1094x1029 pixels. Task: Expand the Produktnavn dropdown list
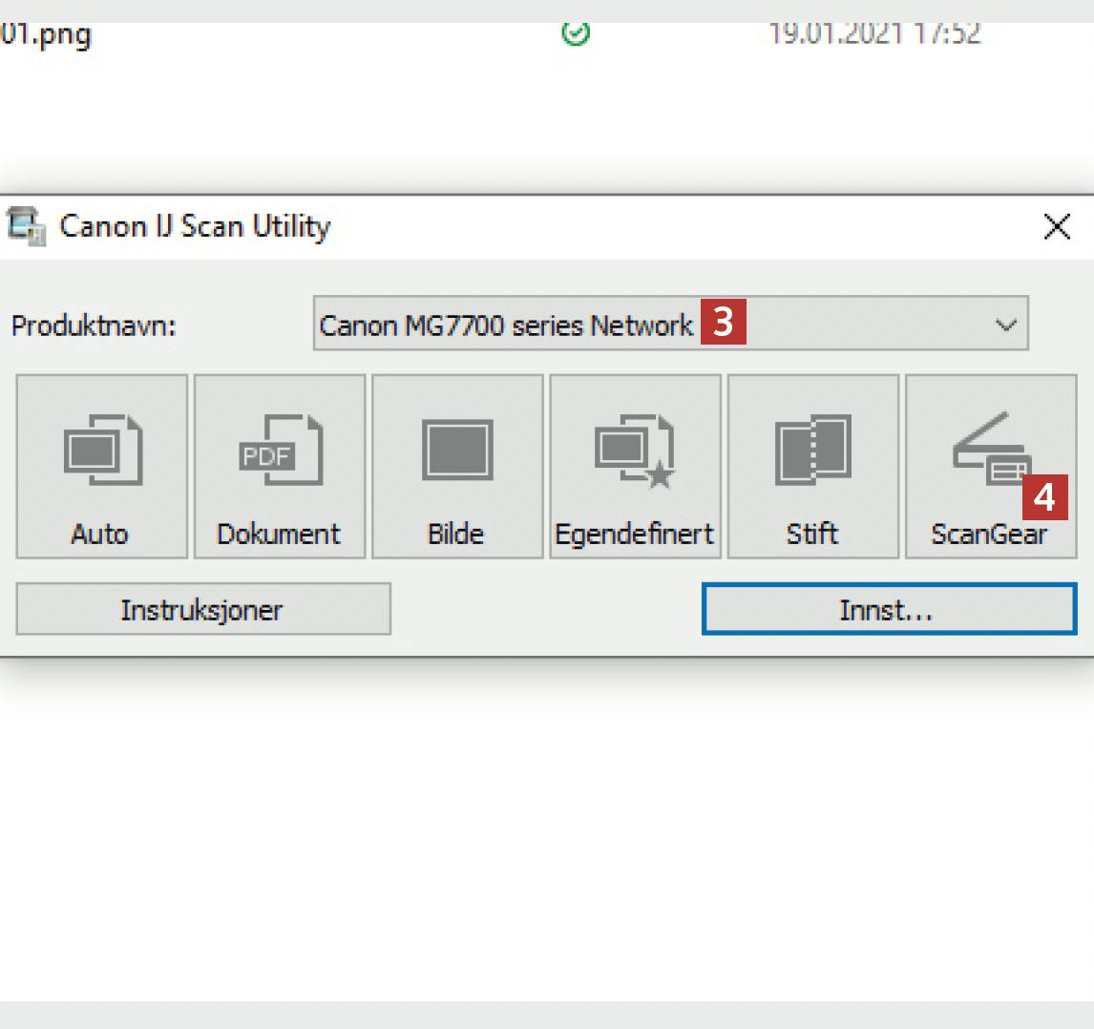tap(670, 324)
